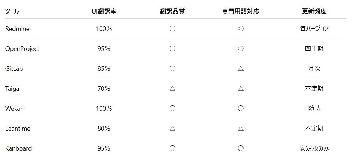Click the 専門用語対応 column header
Image resolution: width=352 pixels, height=157 pixels.
[x=240, y=11]
